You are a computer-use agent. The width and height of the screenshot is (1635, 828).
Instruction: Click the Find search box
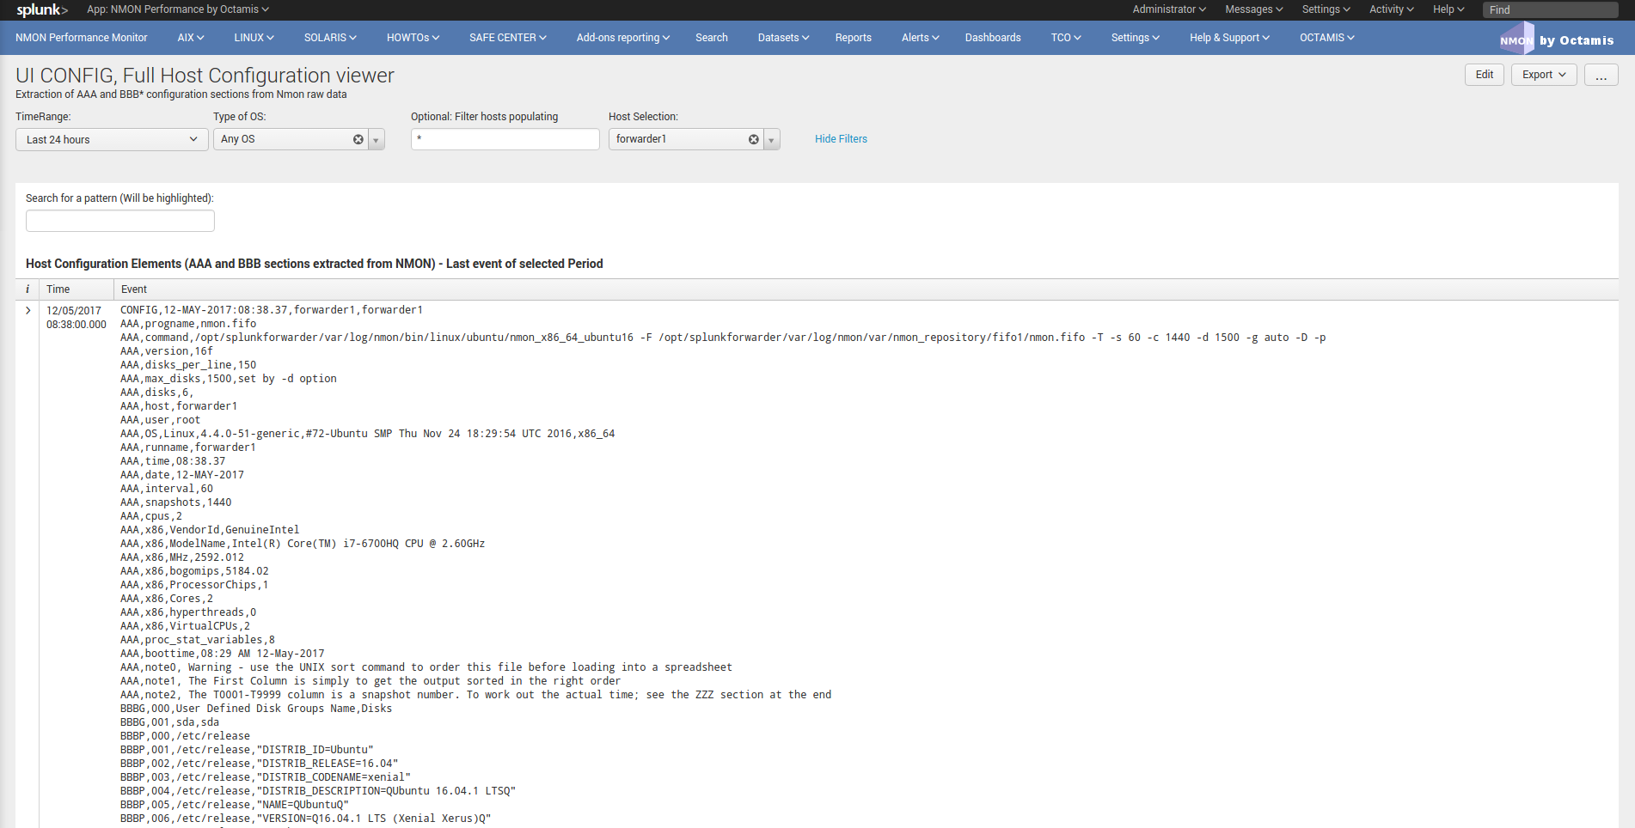point(1549,10)
